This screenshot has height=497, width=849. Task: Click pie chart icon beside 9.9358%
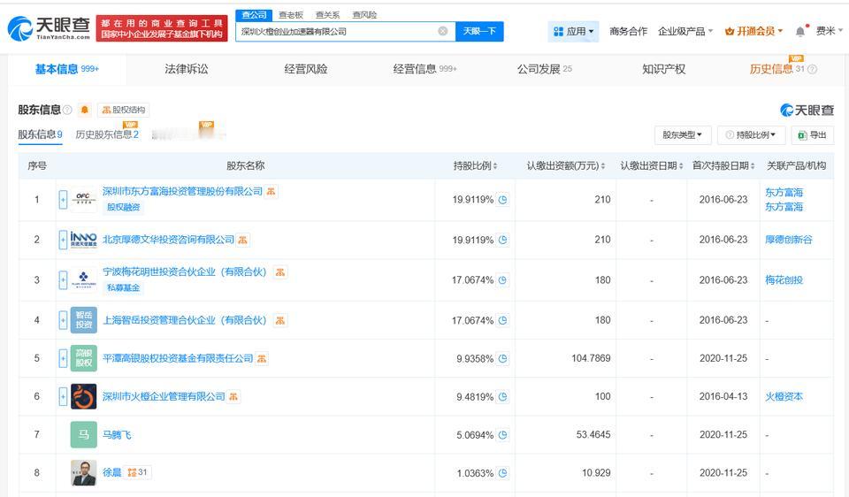click(x=502, y=358)
